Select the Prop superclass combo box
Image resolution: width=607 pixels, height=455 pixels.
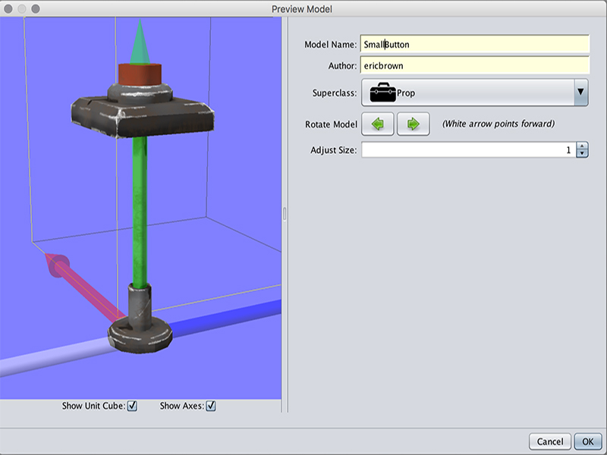point(475,93)
